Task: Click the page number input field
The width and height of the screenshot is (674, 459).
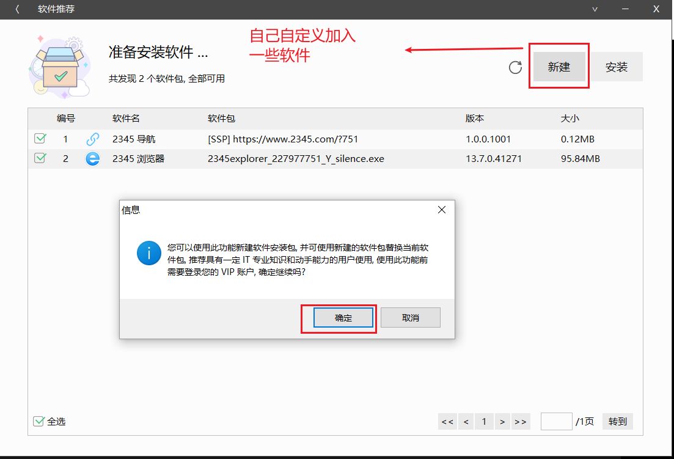Action: pyautogui.click(x=556, y=421)
